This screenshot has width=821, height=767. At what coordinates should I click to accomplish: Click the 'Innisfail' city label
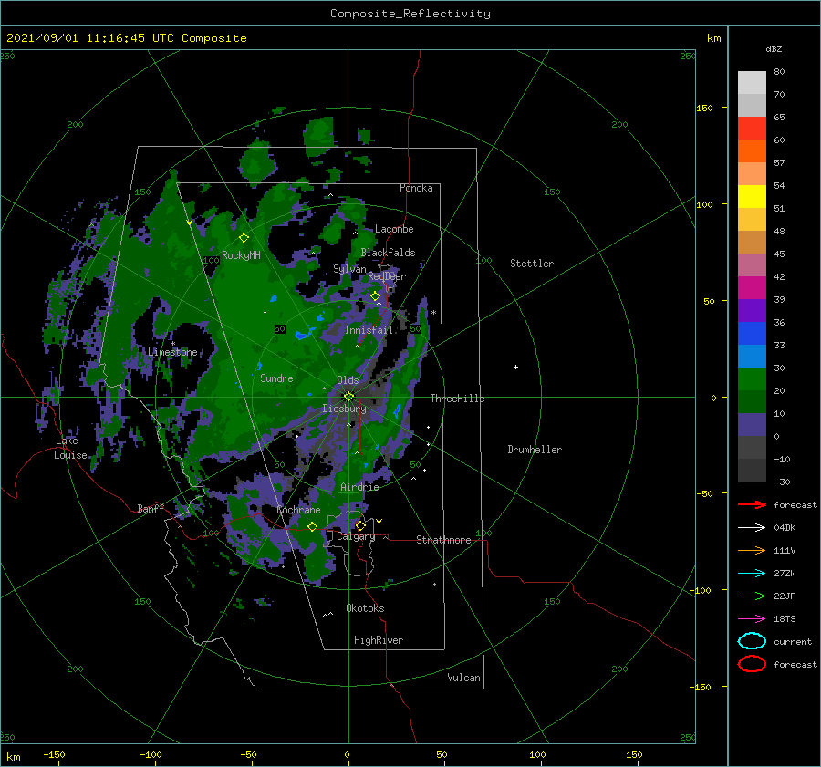(369, 330)
